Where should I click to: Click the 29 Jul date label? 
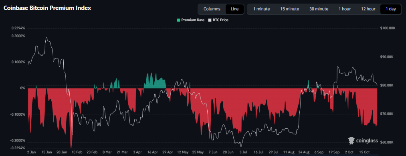point(274,152)
